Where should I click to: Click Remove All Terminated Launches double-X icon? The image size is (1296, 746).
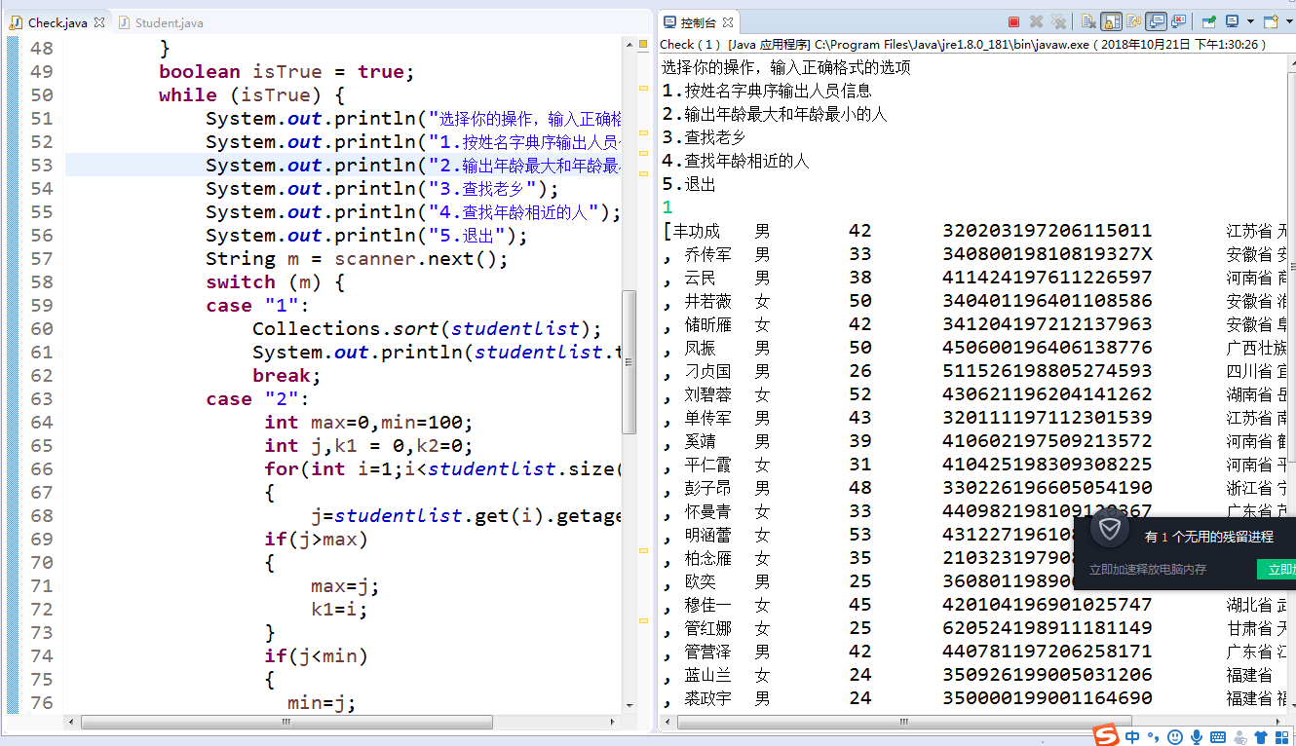(1059, 21)
